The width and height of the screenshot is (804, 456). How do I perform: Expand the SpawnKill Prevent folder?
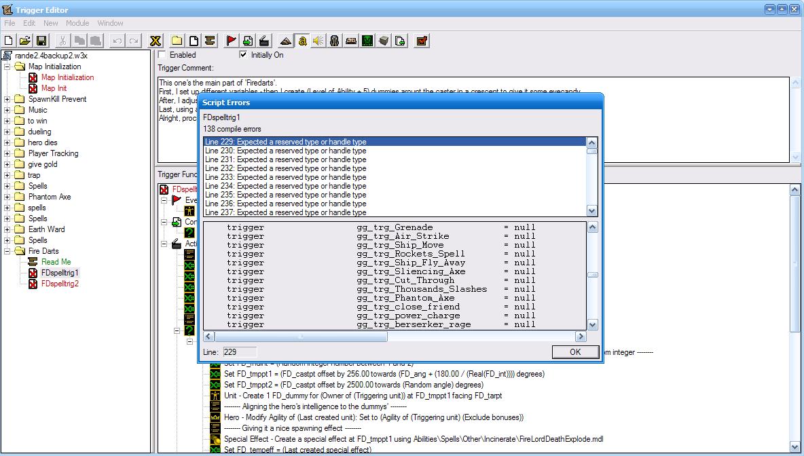pyautogui.click(x=7, y=99)
